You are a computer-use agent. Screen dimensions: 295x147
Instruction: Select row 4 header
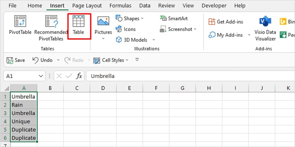tap(5, 121)
